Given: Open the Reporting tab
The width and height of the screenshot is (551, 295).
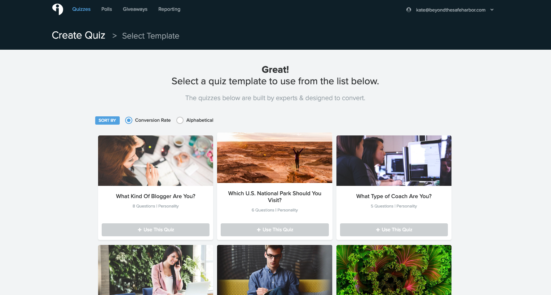Looking at the screenshot, I should 169,9.
